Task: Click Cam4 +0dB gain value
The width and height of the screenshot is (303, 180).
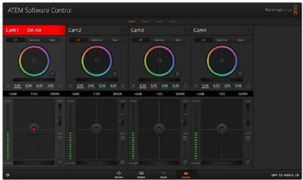Action: click(201, 94)
